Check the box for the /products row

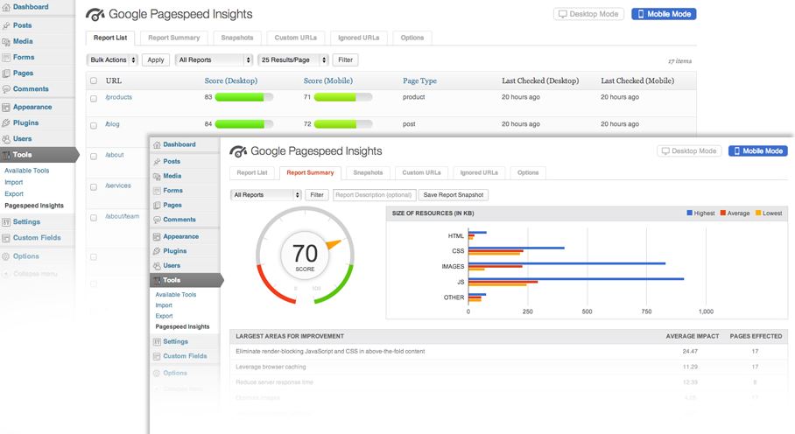94,97
